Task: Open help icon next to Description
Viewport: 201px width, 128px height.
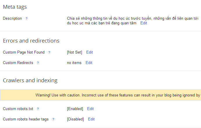Action: pos(27,19)
